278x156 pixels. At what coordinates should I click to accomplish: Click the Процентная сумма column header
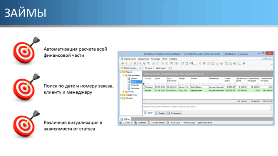coord(241,79)
